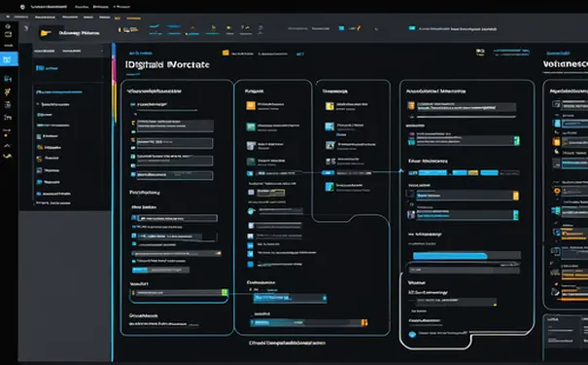Viewport: 588px width, 365px height.
Task: Click the orange pencil icon in the top toolbar
Action: 359,28
